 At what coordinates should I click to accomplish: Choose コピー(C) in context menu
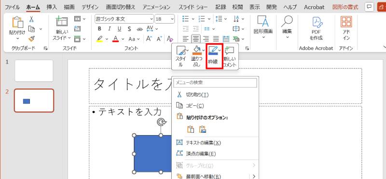pyautogui.click(x=215, y=105)
